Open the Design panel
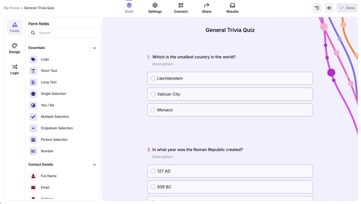Viewport: 361px width, 204px height. [x=14, y=48]
